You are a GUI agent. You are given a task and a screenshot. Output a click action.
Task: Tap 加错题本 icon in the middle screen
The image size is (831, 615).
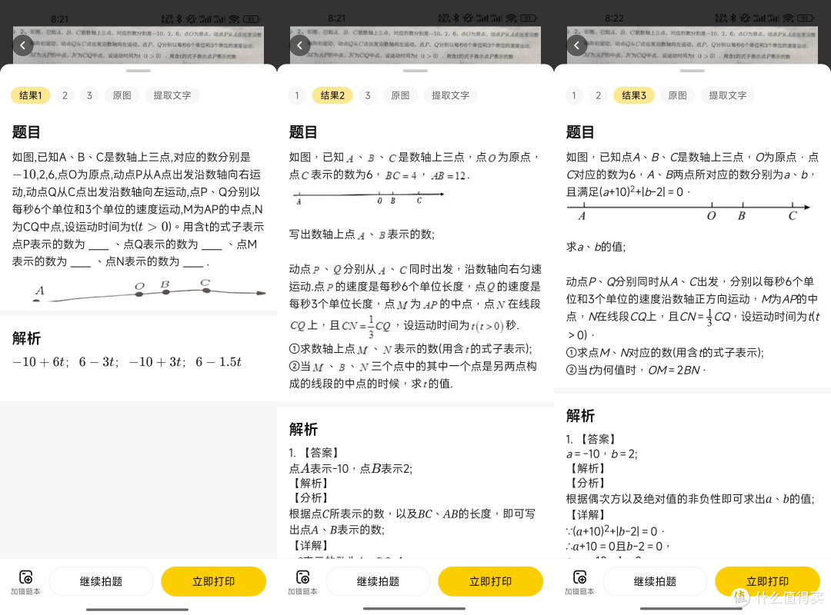coord(302,582)
